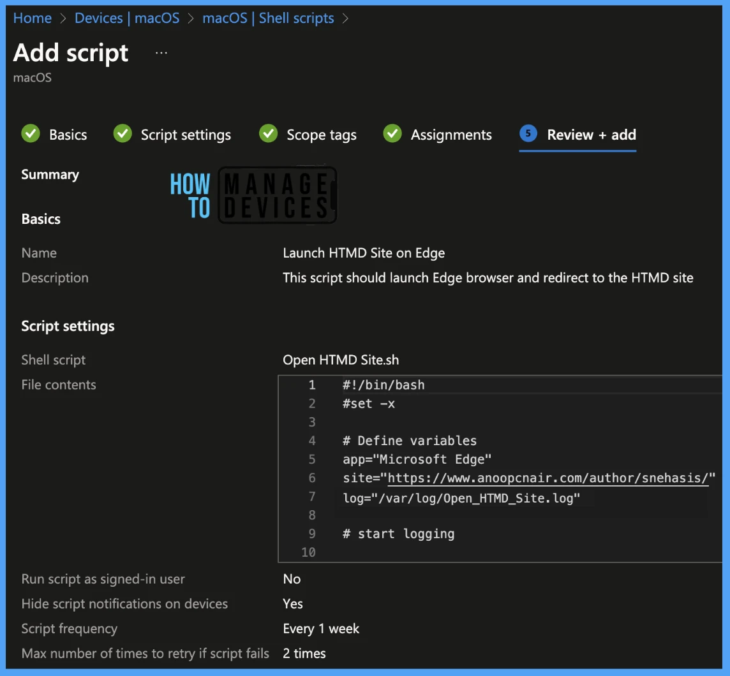The height and width of the screenshot is (676, 730).
Task: Click the Basics step green checkmark icon
Action: pos(31,133)
